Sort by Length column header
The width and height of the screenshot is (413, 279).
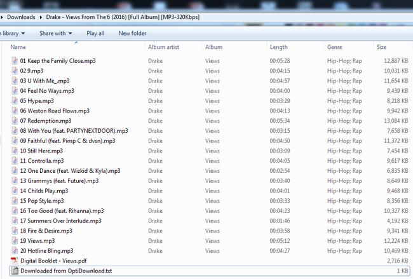(279, 47)
